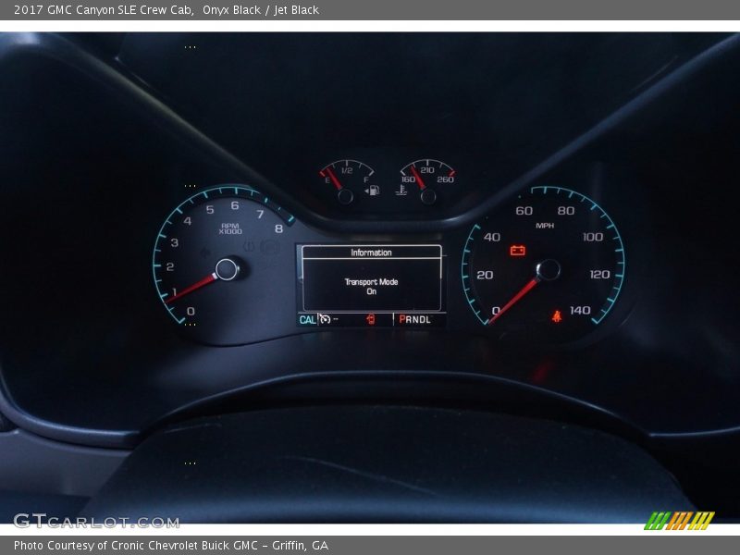Click the 140 mark on speedometer
This screenshot has width=740, height=555.
(580, 310)
